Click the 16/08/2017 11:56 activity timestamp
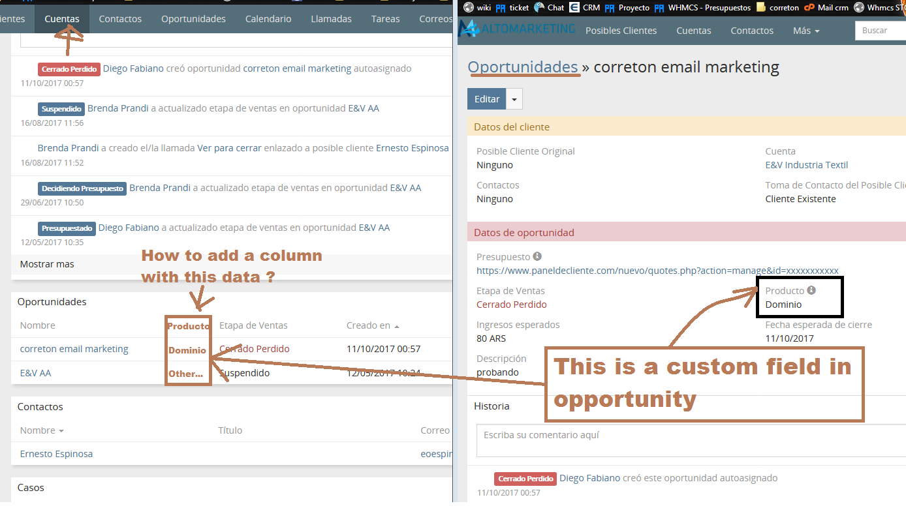The width and height of the screenshot is (906, 523). coord(52,123)
